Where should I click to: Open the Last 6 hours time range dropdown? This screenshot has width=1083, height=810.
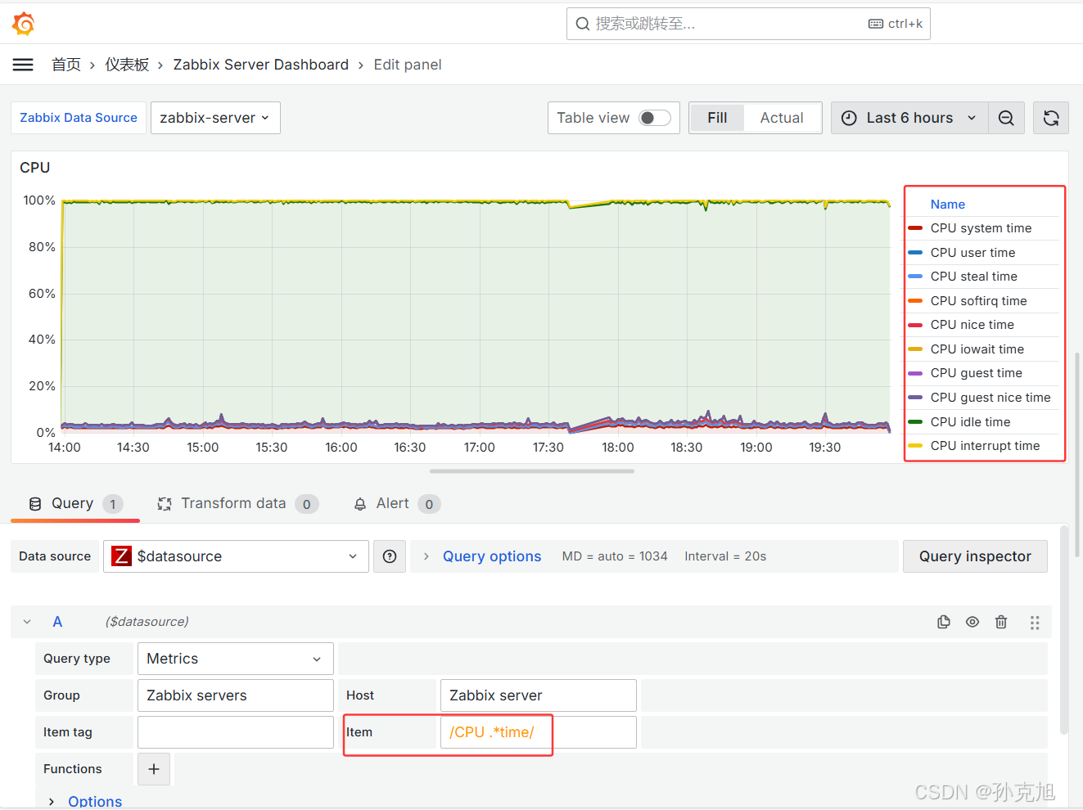pos(909,118)
